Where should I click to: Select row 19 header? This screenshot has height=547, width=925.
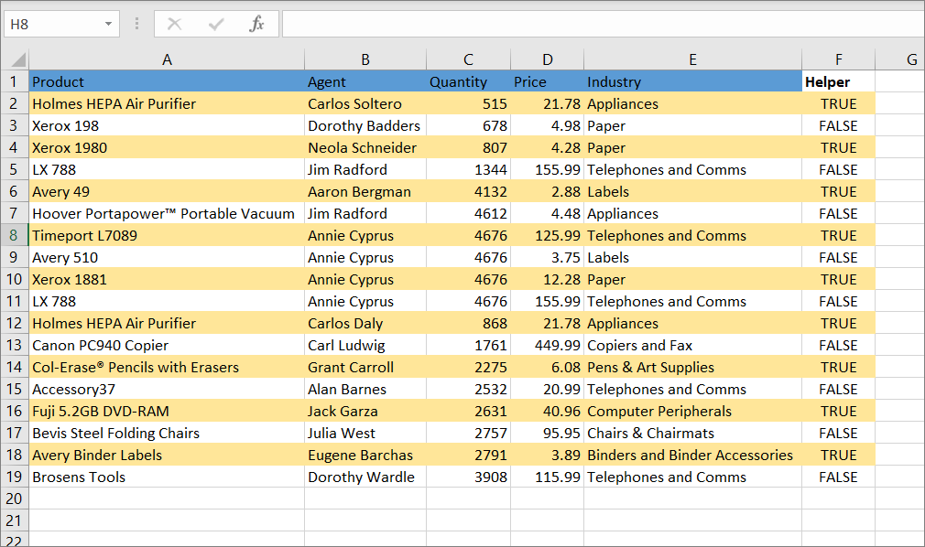pyautogui.click(x=14, y=477)
